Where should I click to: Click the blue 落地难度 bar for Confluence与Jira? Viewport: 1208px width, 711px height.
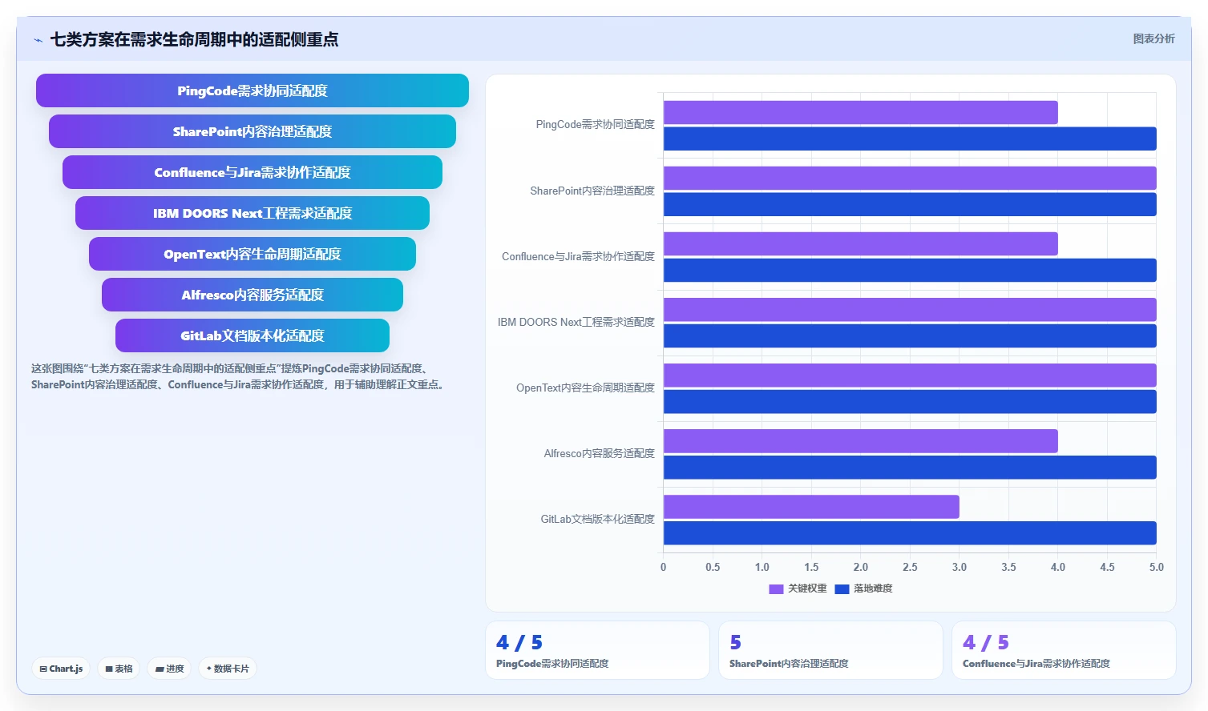910,270
